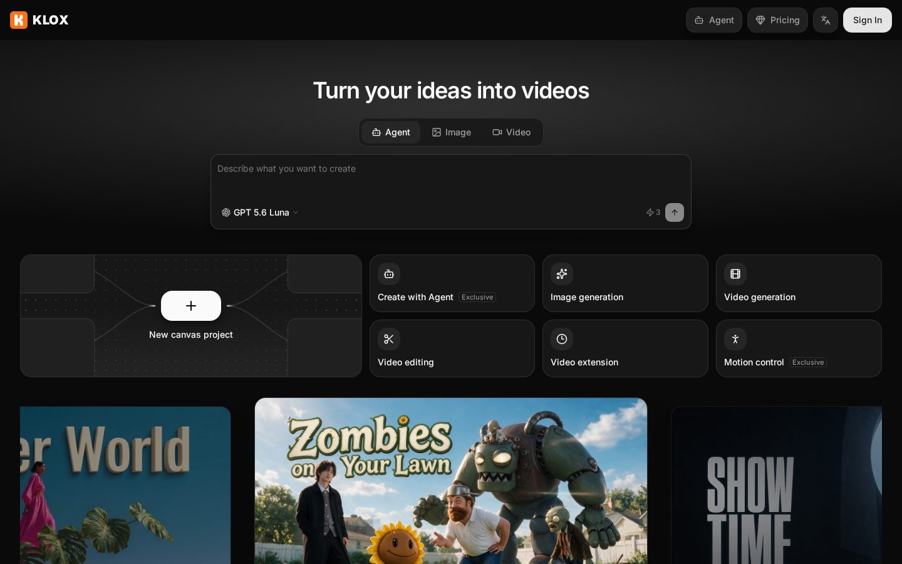This screenshot has width=902, height=564.
Task: Click the Video generation label
Action: 760,297
